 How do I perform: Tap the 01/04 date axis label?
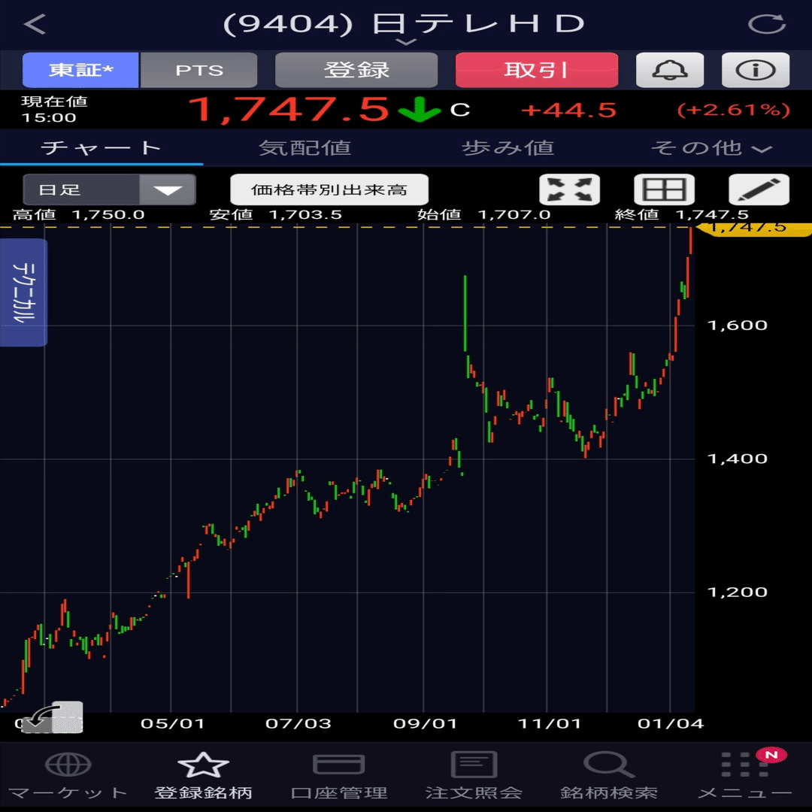671,723
